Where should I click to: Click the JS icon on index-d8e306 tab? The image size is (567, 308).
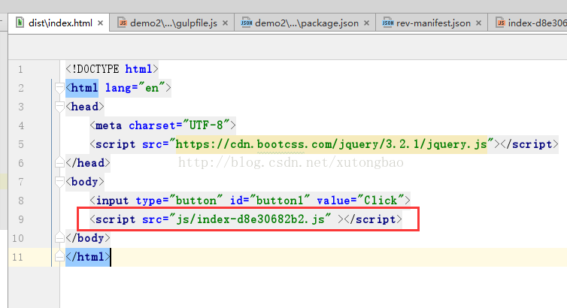(500, 23)
